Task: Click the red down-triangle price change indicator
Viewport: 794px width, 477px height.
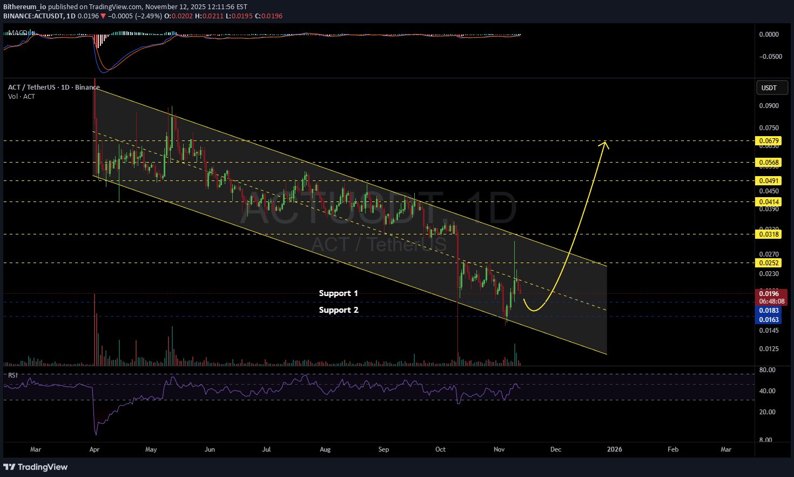Action: (103, 16)
